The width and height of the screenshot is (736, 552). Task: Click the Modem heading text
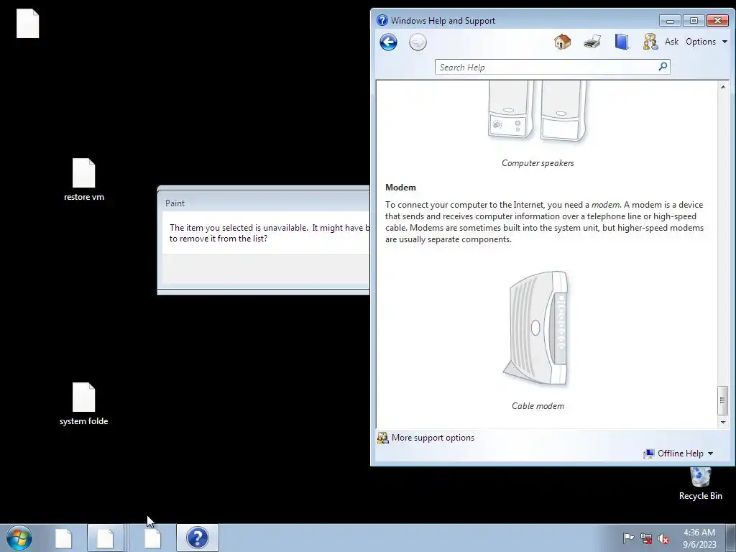click(x=400, y=188)
